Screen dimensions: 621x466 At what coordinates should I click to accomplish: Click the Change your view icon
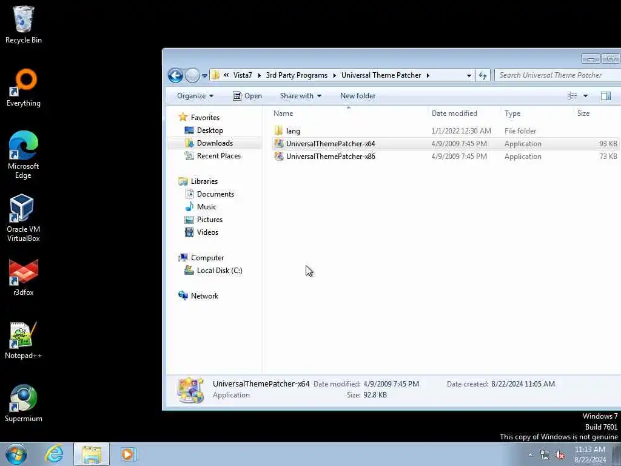click(572, 96)
